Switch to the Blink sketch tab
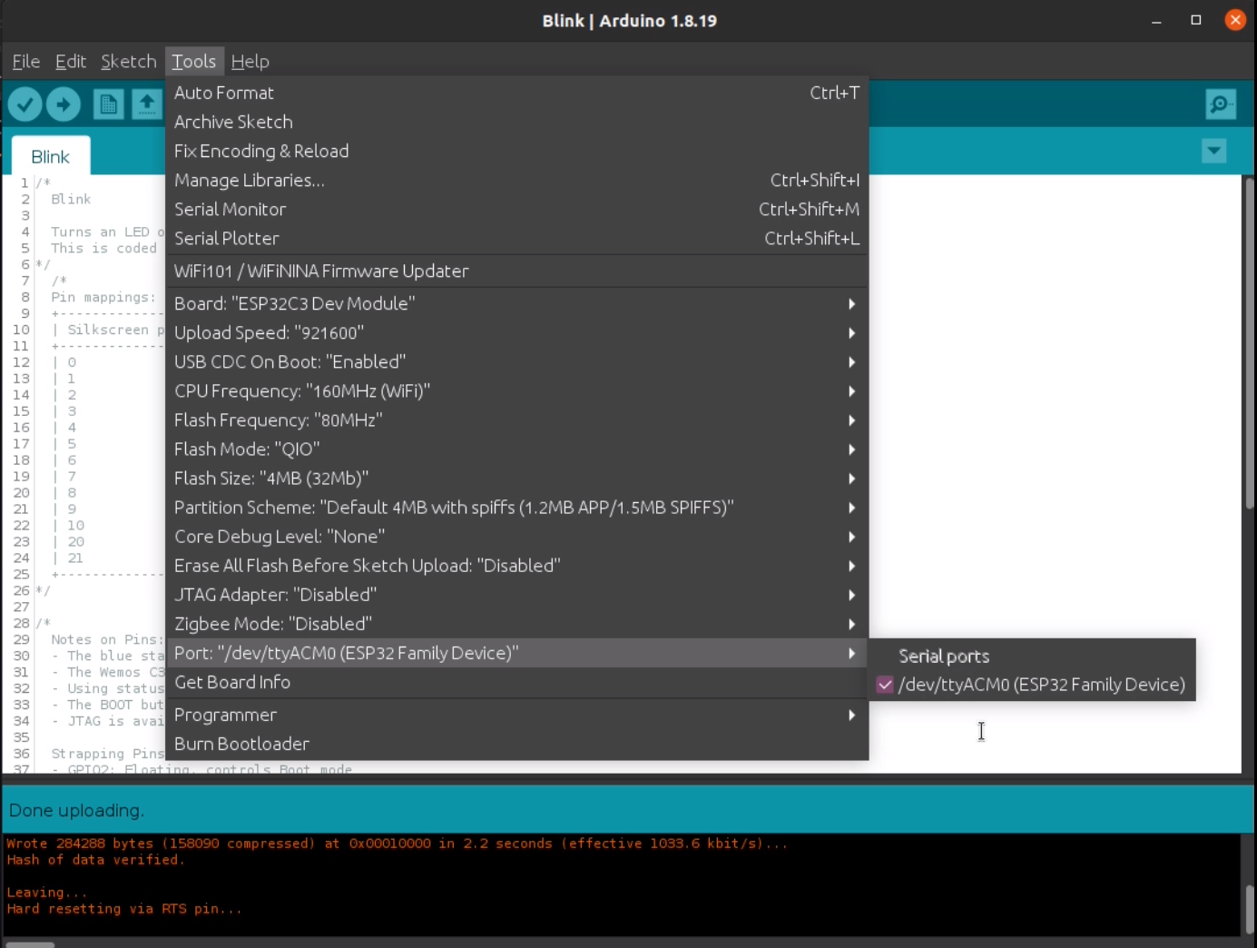 pos(51,156)
